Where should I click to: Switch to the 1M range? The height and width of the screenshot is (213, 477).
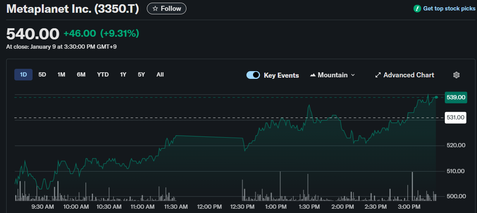(61, 75)
